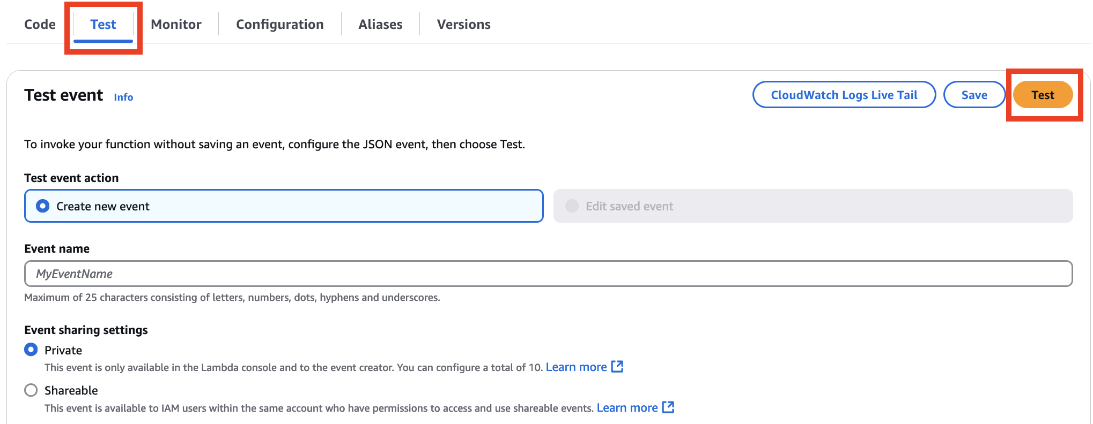Open Learn more about private events
Image resolution: width=1093 pixels, height=424 pixels.
577,367
